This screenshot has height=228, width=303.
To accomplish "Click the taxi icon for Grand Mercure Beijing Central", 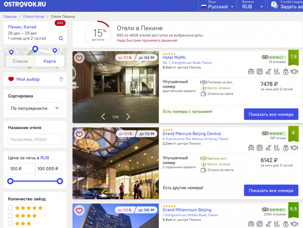I will (251, 148).
